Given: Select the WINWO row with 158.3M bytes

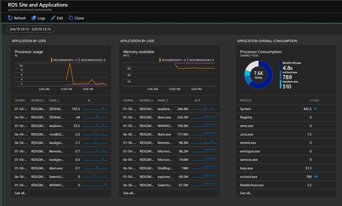Looking at the screenshot, I should pyautogui.click(x=169, y=126).
